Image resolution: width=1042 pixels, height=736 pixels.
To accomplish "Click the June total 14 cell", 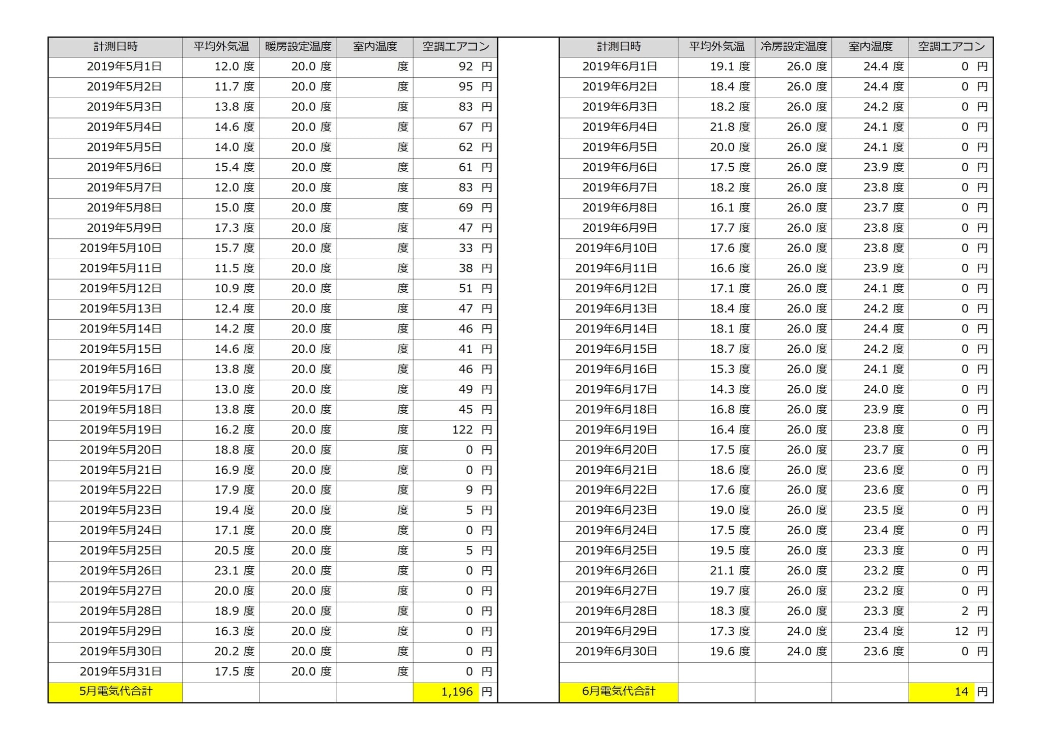I will [950, 692].
